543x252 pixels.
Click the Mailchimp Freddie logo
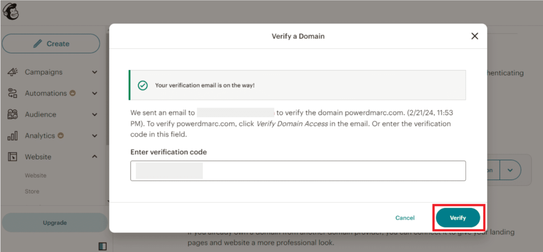(x=11, y=11)
